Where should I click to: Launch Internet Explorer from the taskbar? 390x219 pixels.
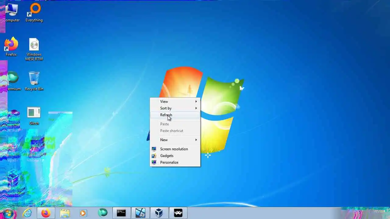coord(27,213)
